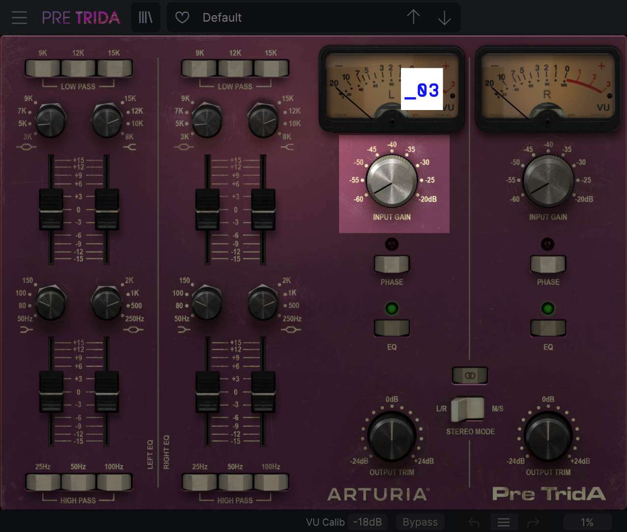Open the preset library browser icon
The height and width of the screenshot is (532, 627).
point(145,17)
